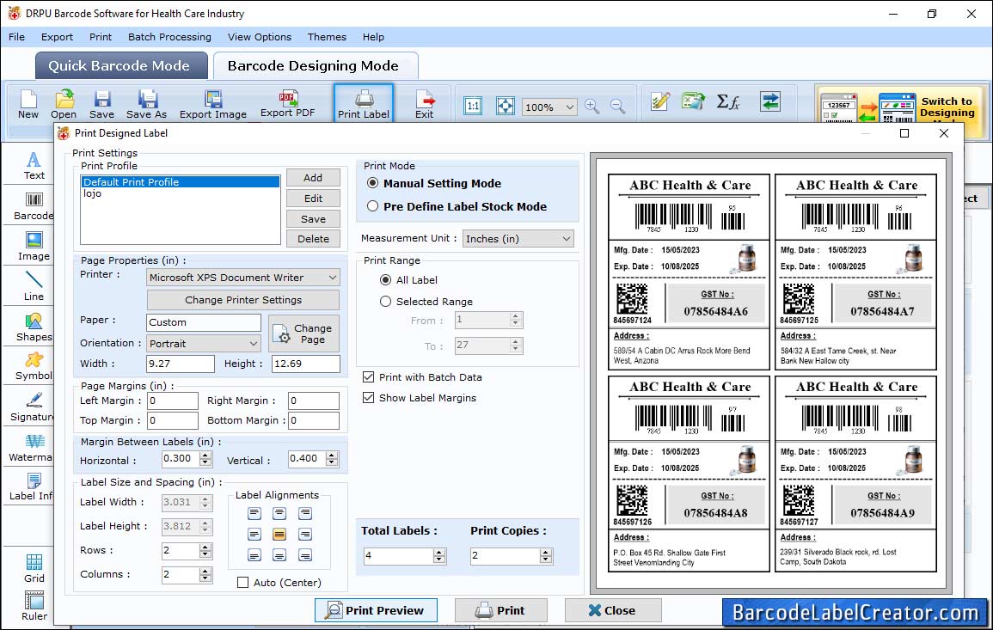Image resolution: width=993 pixels, height=630 pixels.
Task: Click the Left Margin input field
Action: 173,401
